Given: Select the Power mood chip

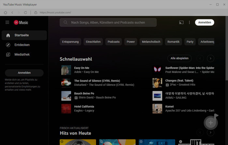Looking at the screenshot, I should [x=131, y=42].
